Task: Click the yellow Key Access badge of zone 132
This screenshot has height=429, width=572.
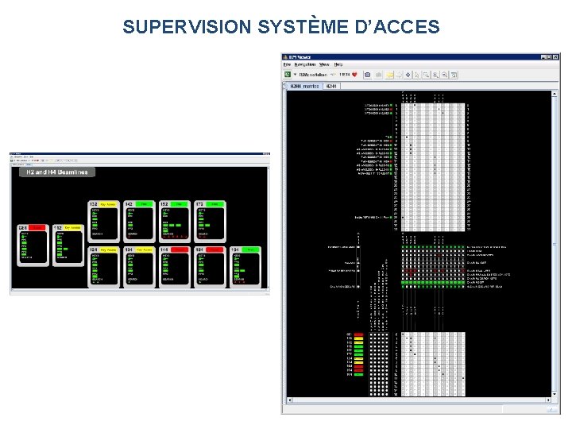Action: pyautogui.click(x=108, y=204)
